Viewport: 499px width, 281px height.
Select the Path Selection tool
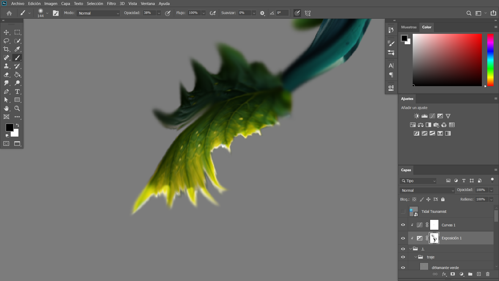pyautogui.click(x=6, y=100)
